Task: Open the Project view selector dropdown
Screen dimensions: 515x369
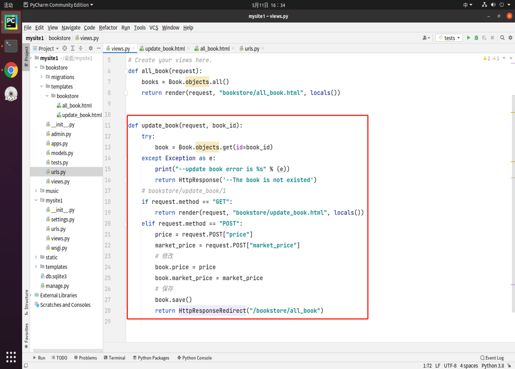Action: 46,48
